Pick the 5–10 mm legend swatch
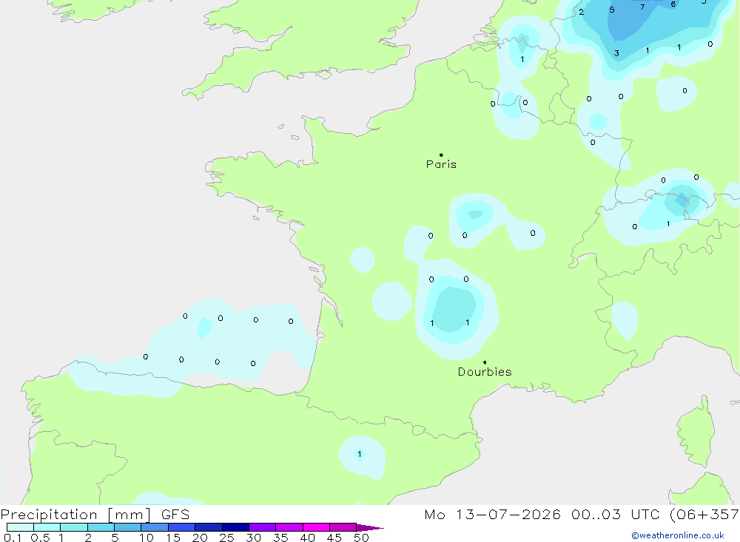 click(128, 527)
